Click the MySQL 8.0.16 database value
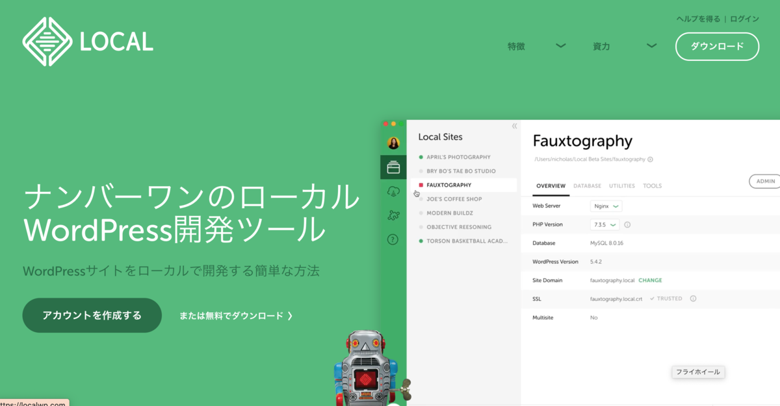The image size is (780, 406). (607, 243)
